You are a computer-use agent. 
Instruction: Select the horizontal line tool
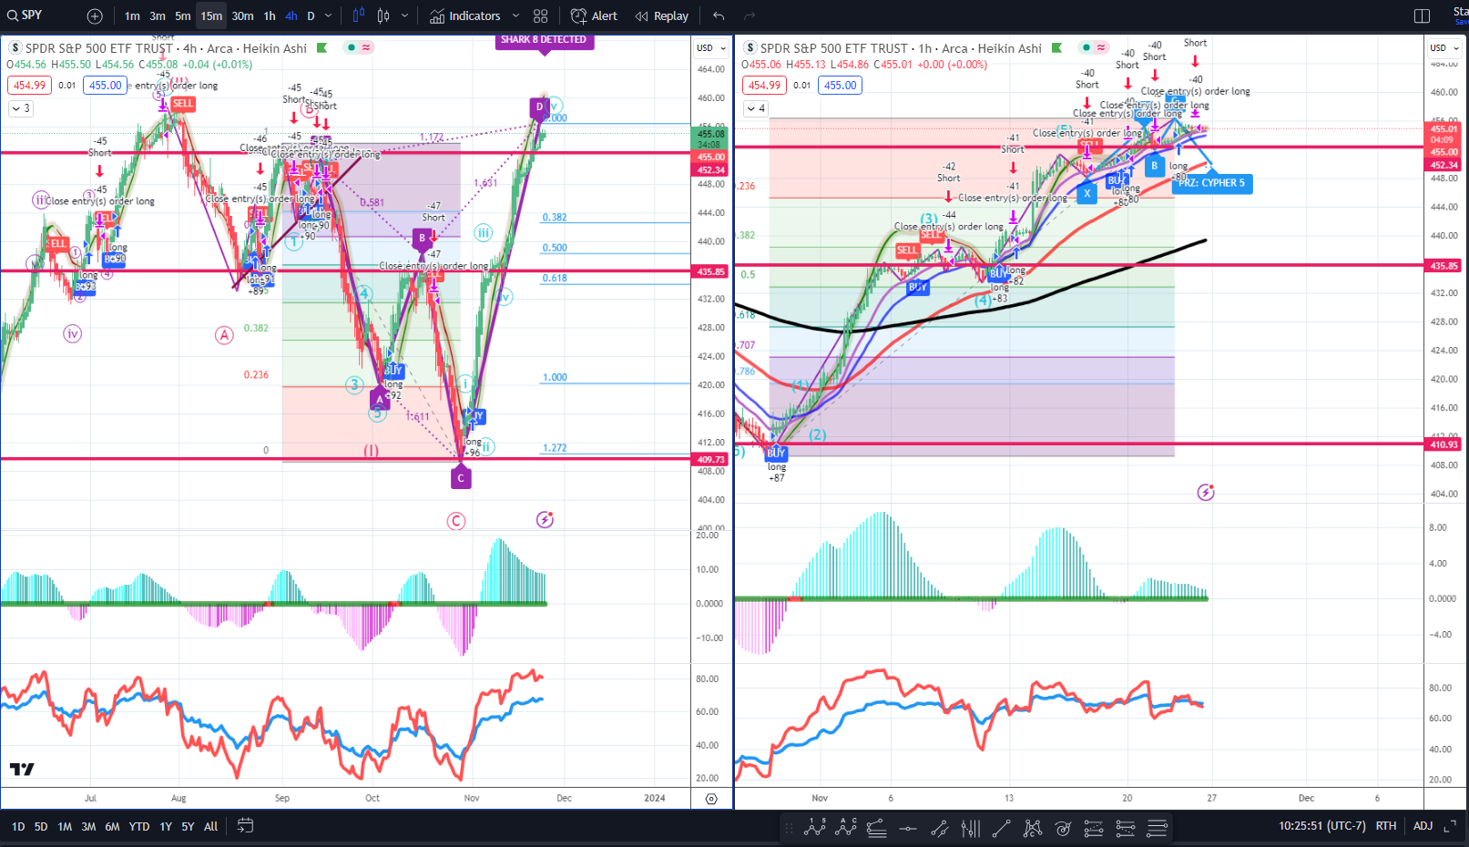[x=908, y=828]
